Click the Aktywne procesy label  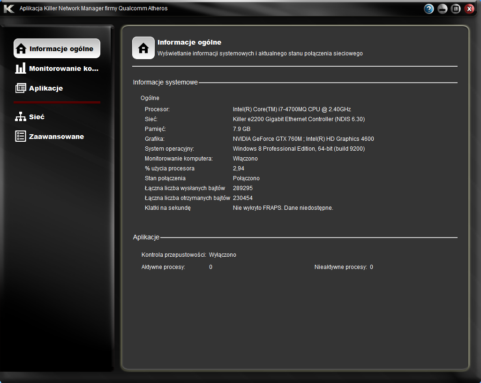[163, 267]
